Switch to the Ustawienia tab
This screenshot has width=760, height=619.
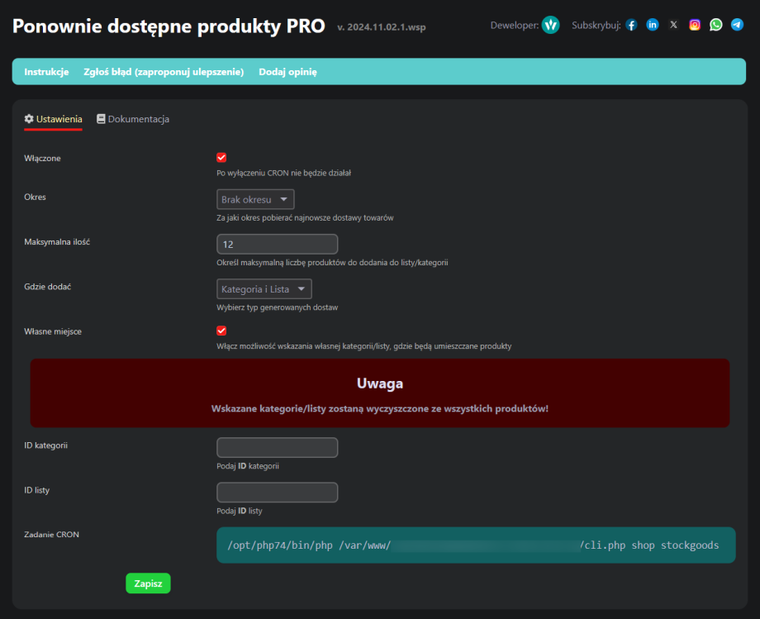coord(53,119)
